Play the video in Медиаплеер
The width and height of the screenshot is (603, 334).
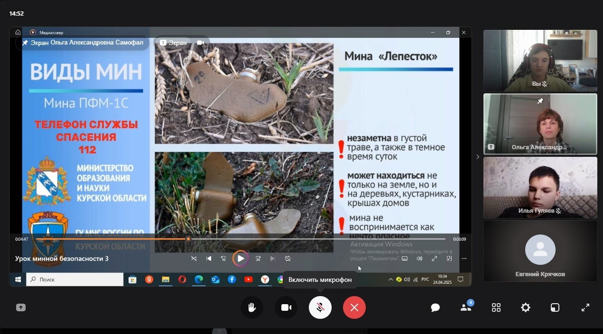click(241, 259)
